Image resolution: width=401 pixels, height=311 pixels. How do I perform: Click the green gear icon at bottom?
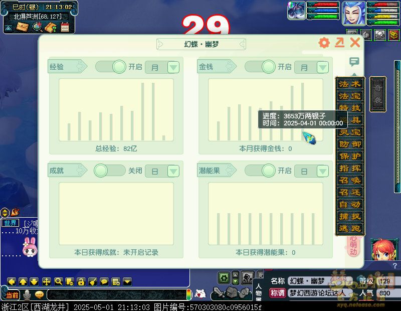point(224,278)
